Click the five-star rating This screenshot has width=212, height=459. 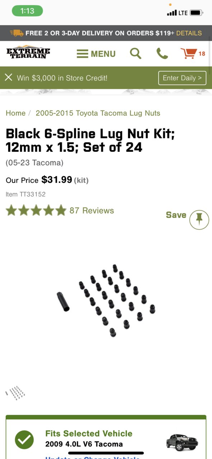click(36, 210)
